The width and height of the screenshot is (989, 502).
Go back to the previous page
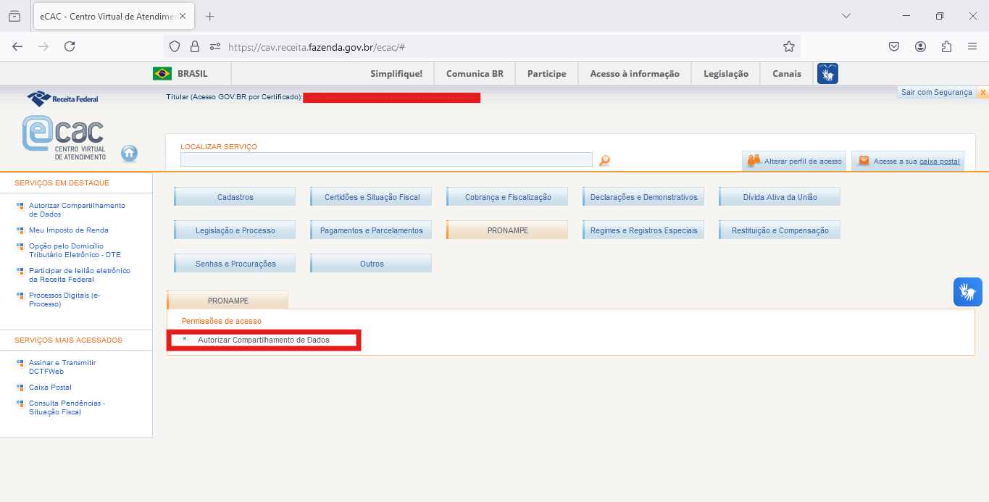17,46
